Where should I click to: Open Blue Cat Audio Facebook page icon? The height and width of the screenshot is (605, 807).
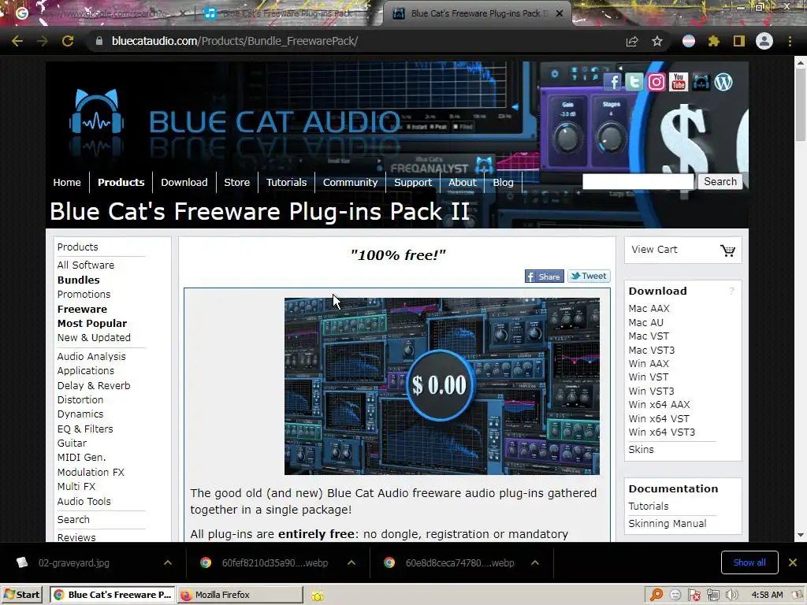pos(612,82)
